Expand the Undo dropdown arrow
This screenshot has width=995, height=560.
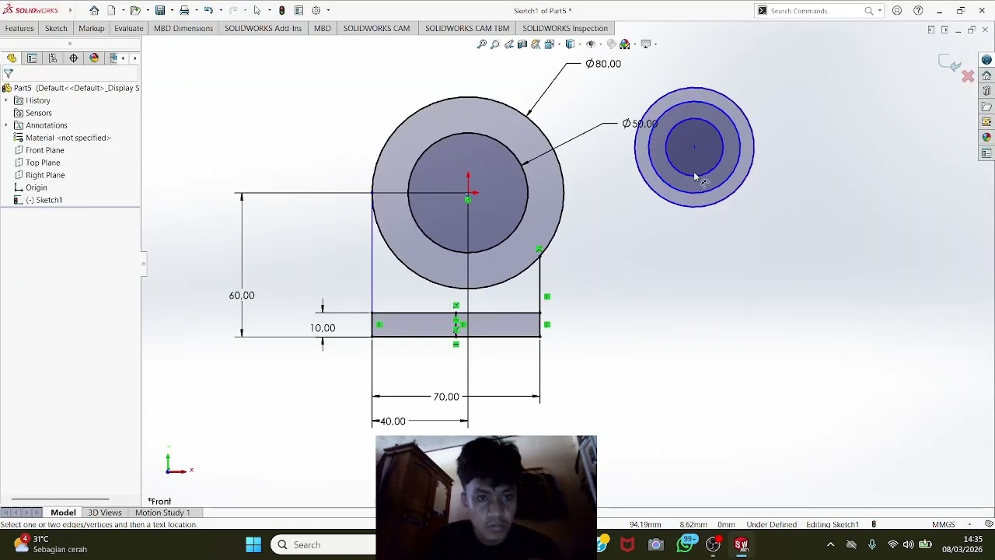220,11
